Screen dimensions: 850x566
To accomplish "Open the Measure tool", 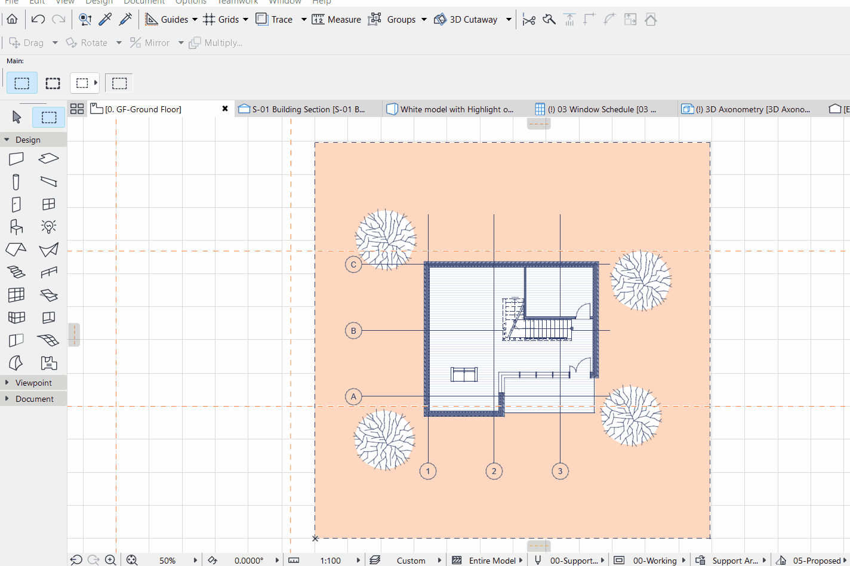I will (337, 19).
